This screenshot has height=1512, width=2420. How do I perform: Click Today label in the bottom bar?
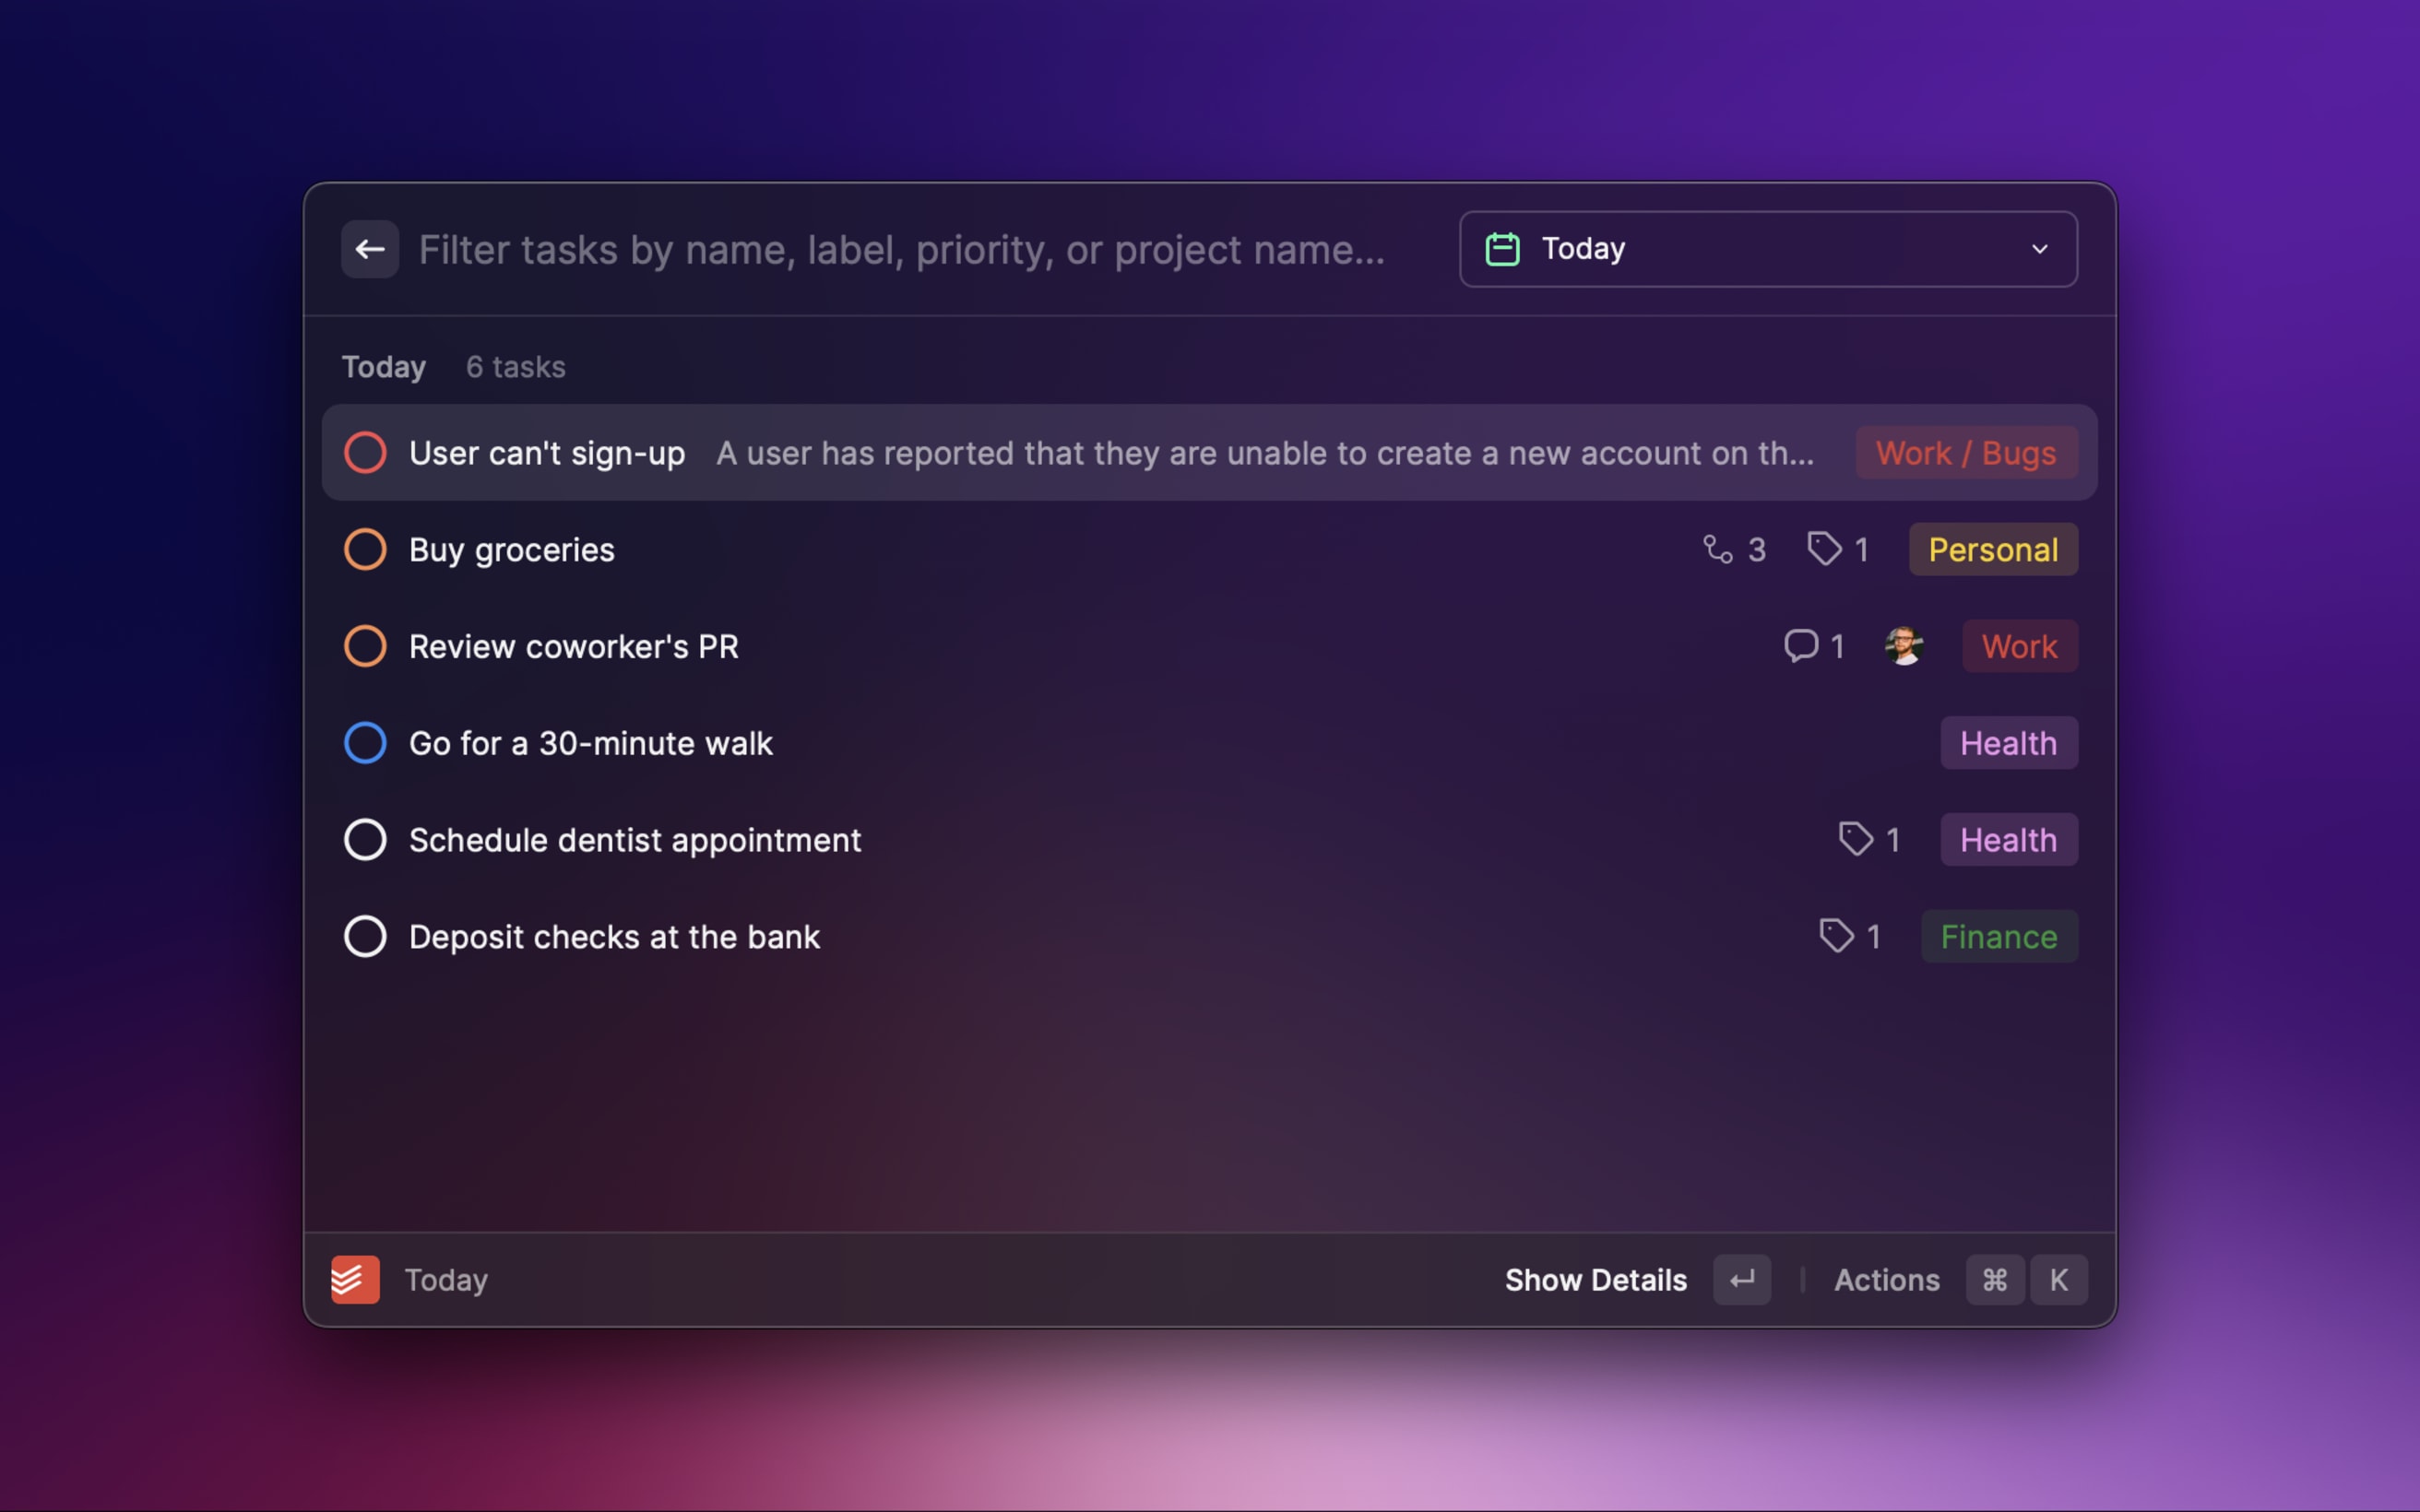click(x=445, y=1279)
